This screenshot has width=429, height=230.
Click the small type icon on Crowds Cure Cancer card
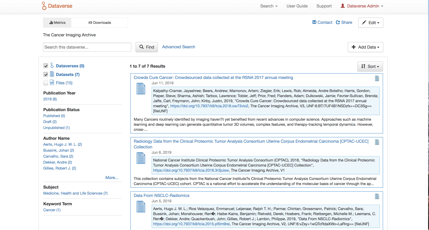(x=377, y=78)
